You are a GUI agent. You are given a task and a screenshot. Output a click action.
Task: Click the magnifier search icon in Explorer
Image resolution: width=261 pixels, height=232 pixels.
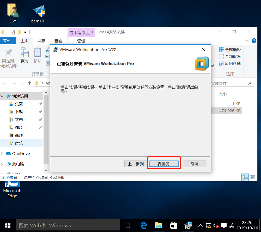249,83
